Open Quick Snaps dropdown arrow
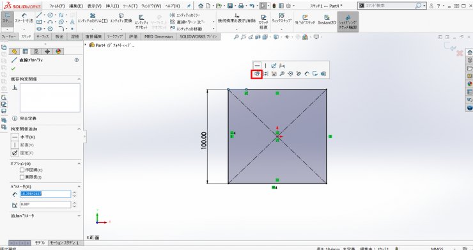Image resolution: width=473 pixels, height=250 pixels. pos(281,29)
